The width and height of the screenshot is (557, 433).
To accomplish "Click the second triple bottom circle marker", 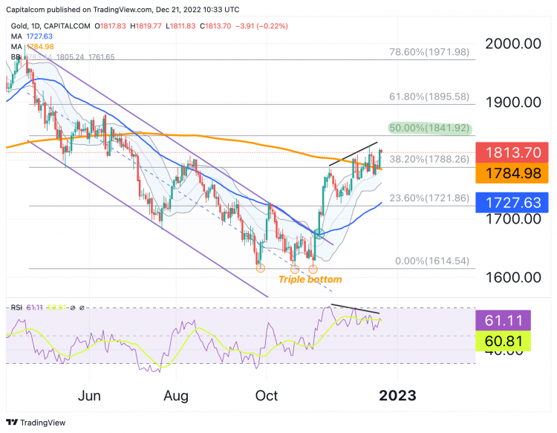I will click(x=295, y=270).
